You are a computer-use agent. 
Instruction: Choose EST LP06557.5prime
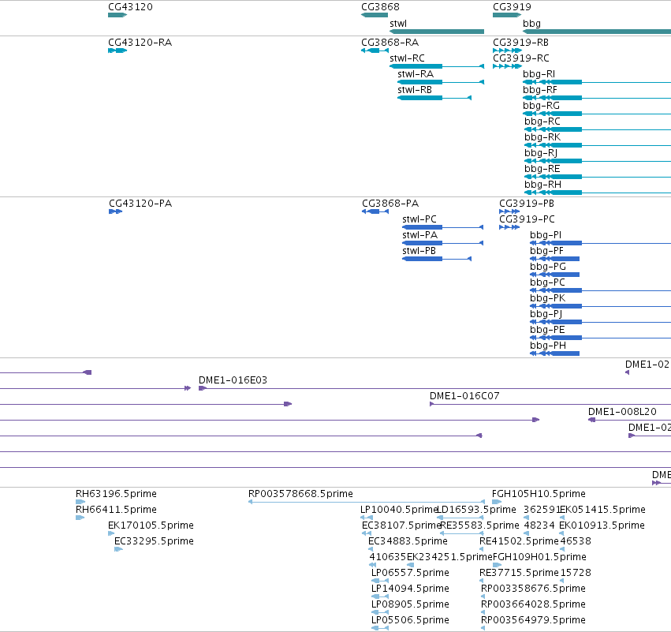410,574
